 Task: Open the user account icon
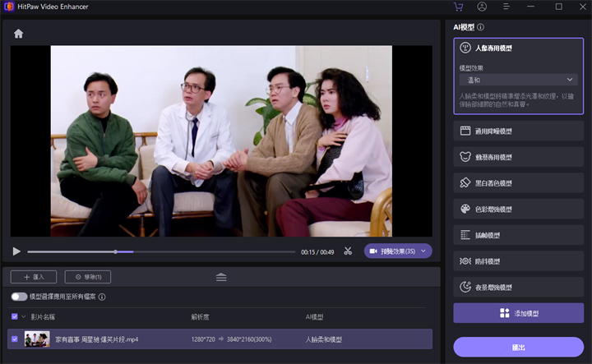coord(482,7)
